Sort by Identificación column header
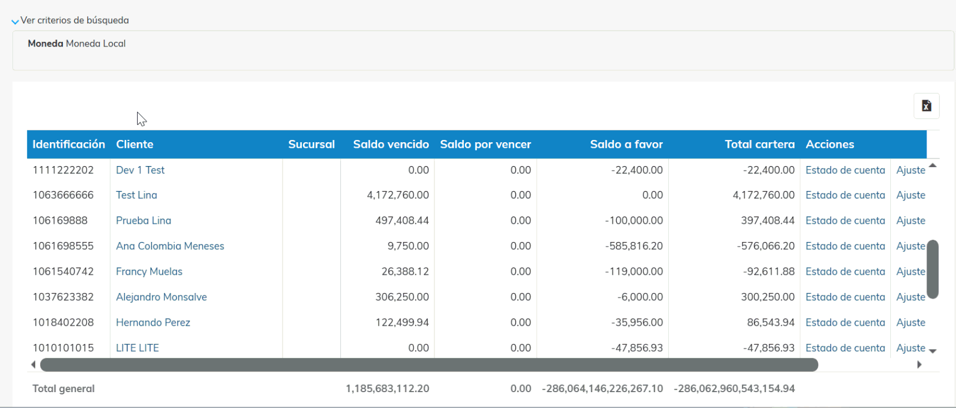 pyautogui.click(x=69, y=144)
